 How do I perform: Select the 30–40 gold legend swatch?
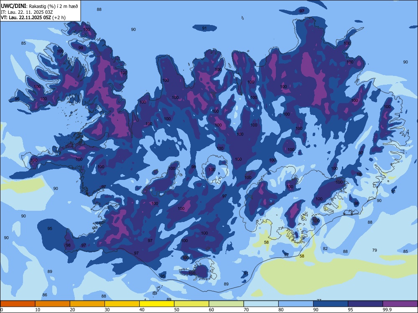[122, 304]
